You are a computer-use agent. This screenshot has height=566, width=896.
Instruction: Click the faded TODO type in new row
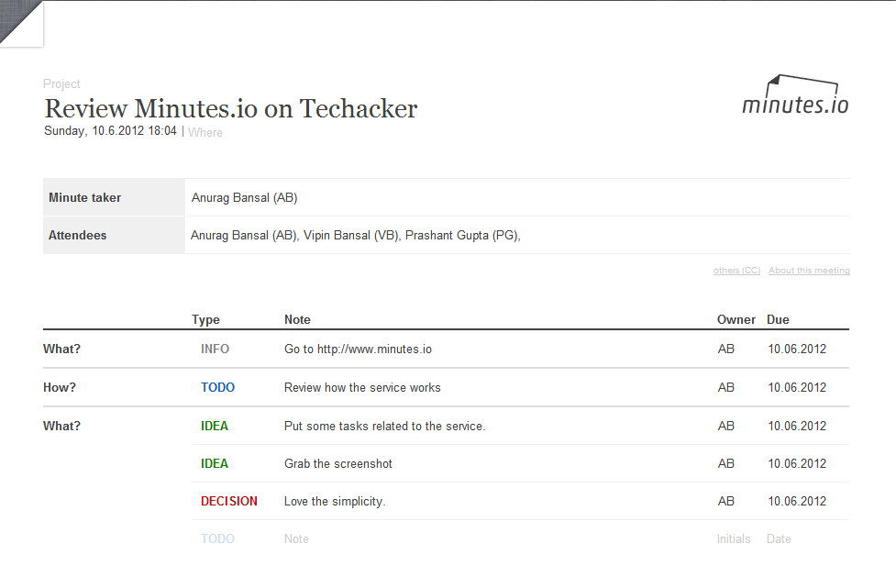point(217,538)
